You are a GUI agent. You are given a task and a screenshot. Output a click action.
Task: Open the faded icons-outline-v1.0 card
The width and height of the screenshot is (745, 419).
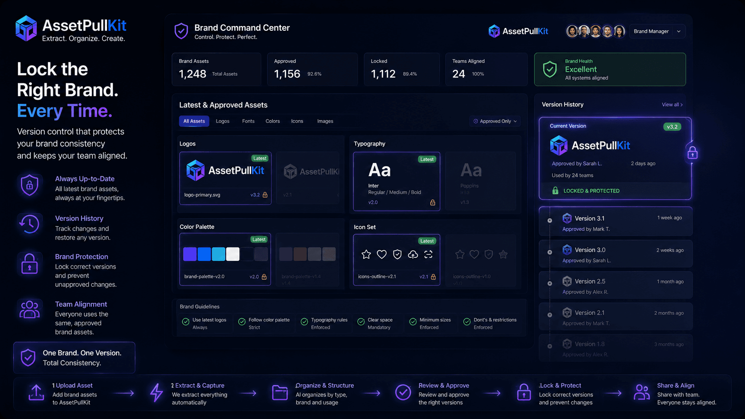pos(480,260)
